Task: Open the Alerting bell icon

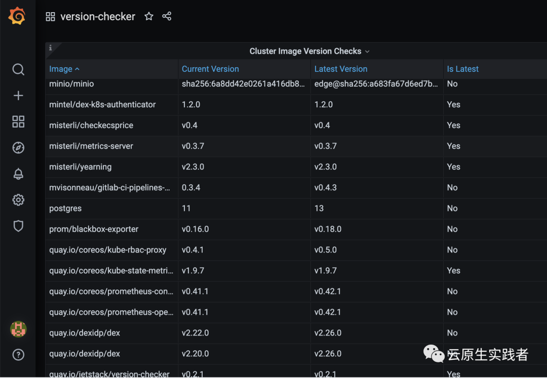Action: coord(18,174)
